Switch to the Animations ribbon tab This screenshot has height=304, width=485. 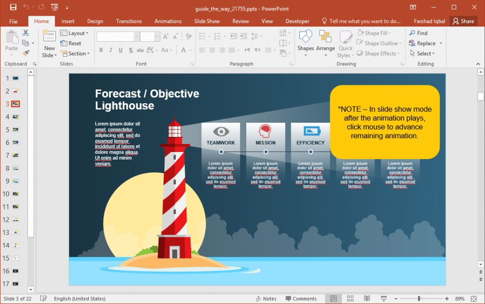point(168,21)
